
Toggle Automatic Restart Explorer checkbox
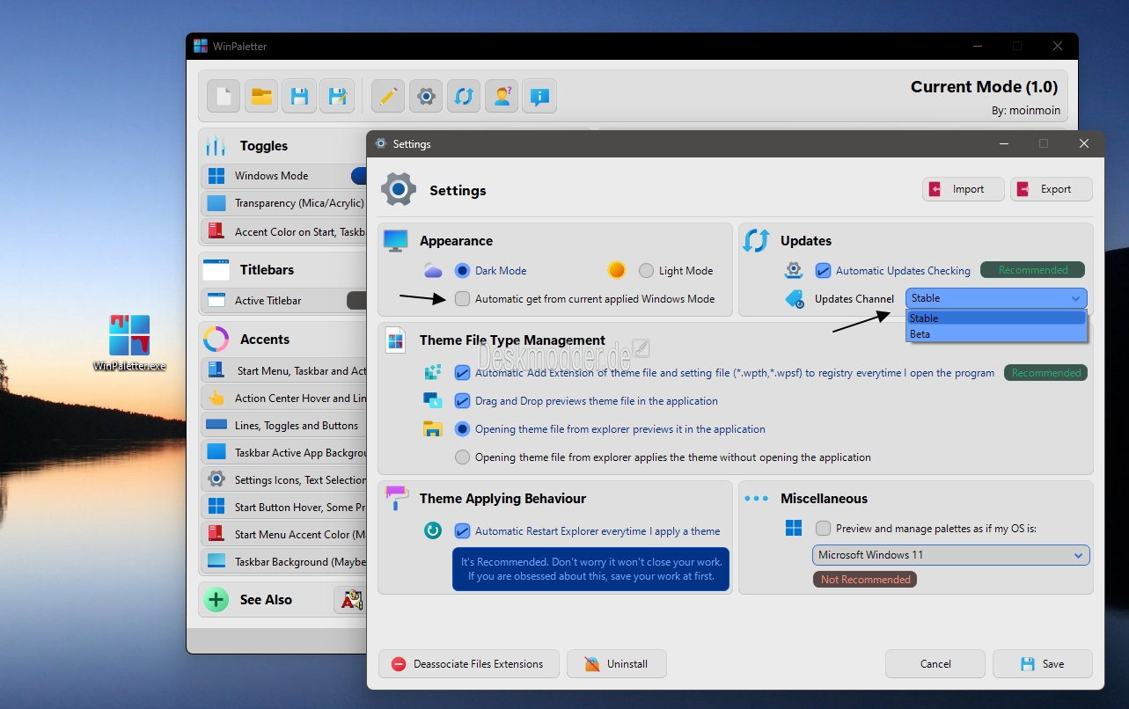coord(463,531)
